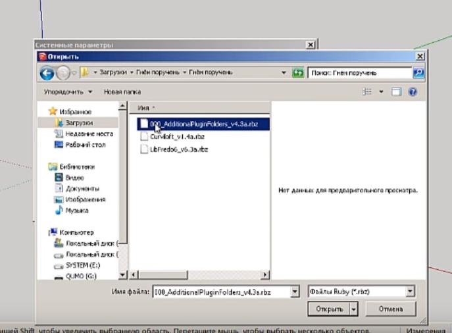
Task: Open the Упорядочить dropdown menu
Action: point(68,92)
